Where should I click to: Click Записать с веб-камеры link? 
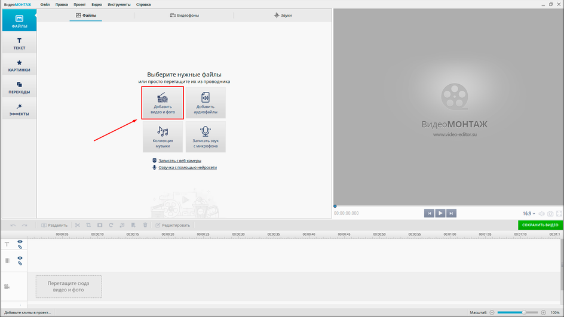(180, 161)
